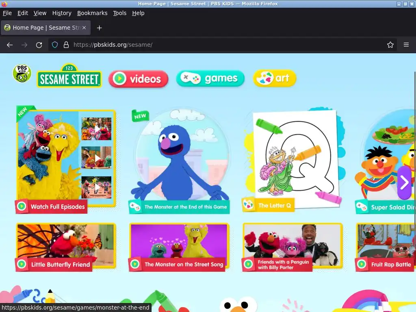Close the Home Page Sesame Street tab
Screen dimensions: 416x312
pos(84,28)
